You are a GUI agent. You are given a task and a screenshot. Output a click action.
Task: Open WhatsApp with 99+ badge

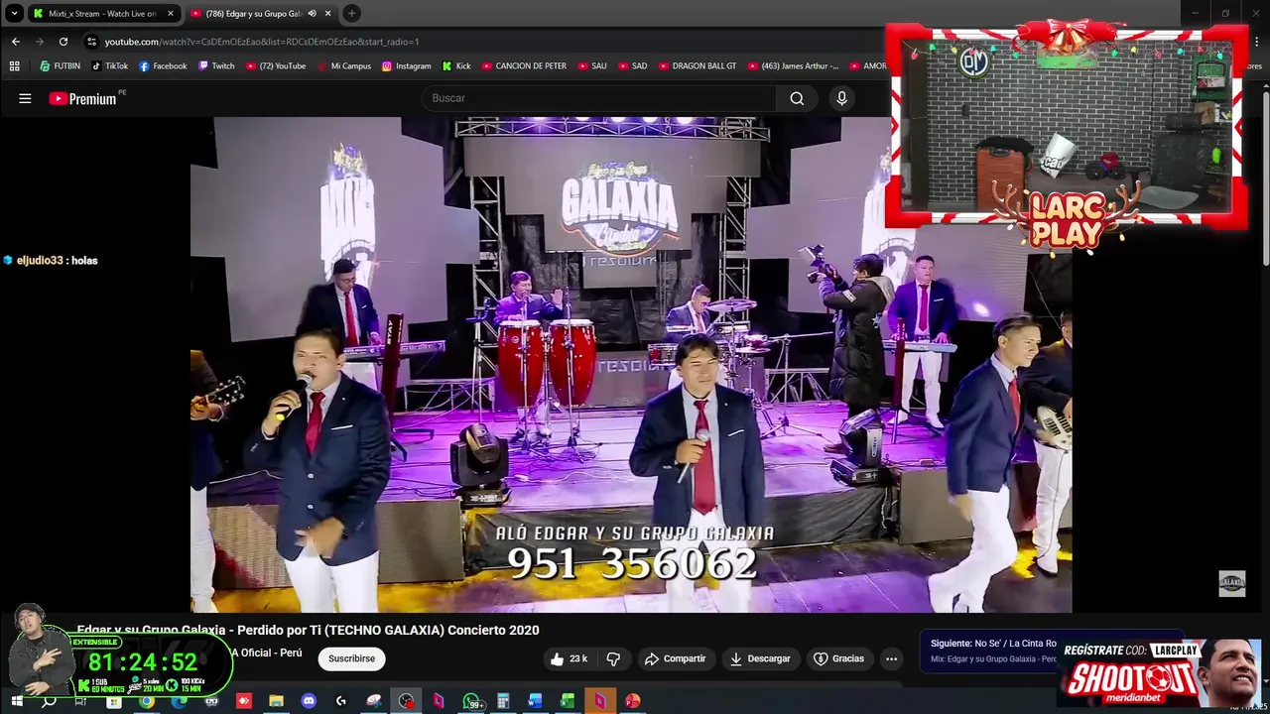pyautogui.click(x=472, y=701)
